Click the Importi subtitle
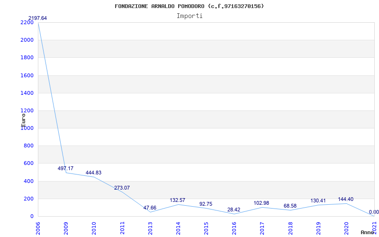 pyautogui.click(x=189, y=16)
